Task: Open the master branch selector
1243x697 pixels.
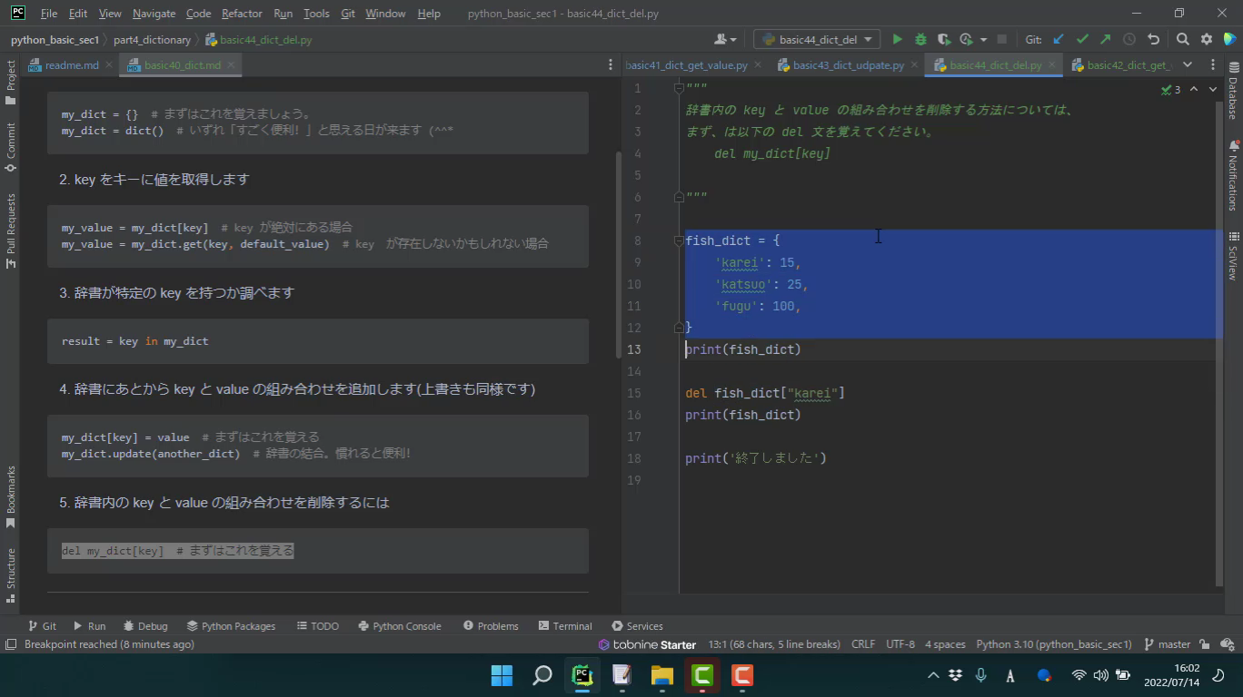Action: tap(1167, 644)
